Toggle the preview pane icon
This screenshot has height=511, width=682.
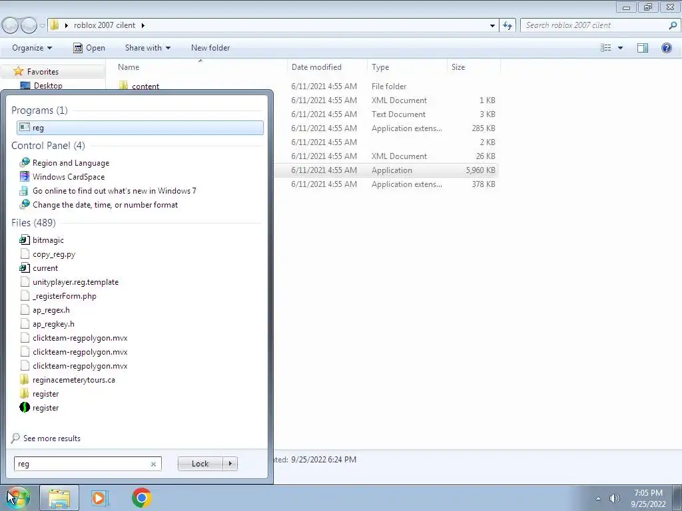643,48
